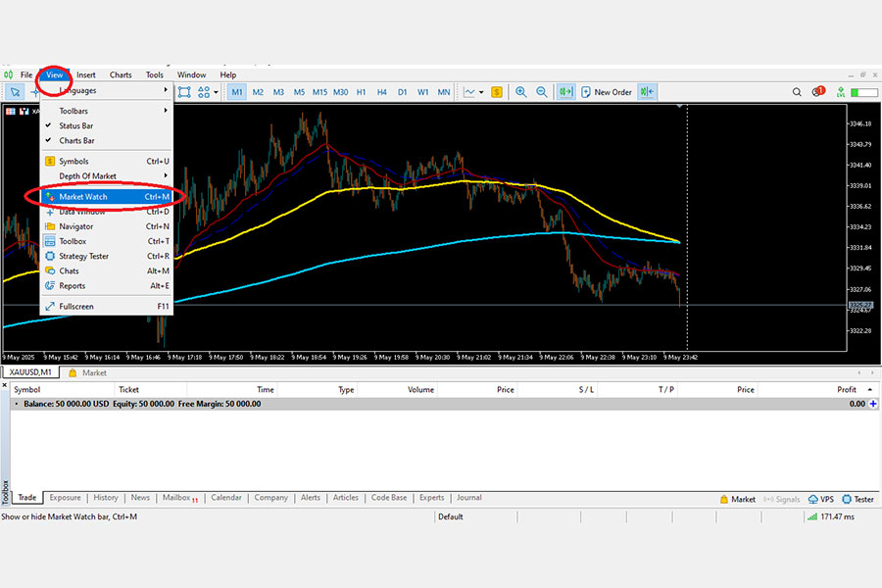Image resolution: width=882 pixels, height=588 pixels.
Task: Select Market Watch in the View menu
Action: [x=107, y=196]
